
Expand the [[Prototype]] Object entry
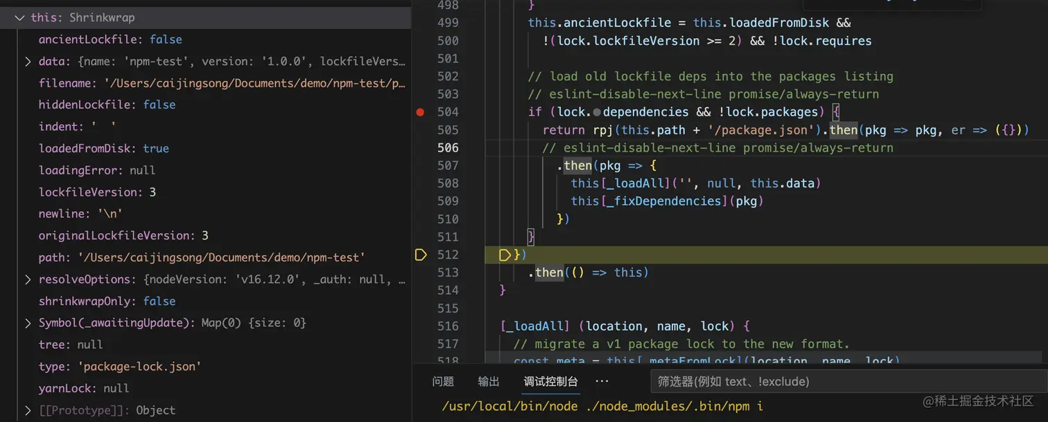click(x=28, y=410)
